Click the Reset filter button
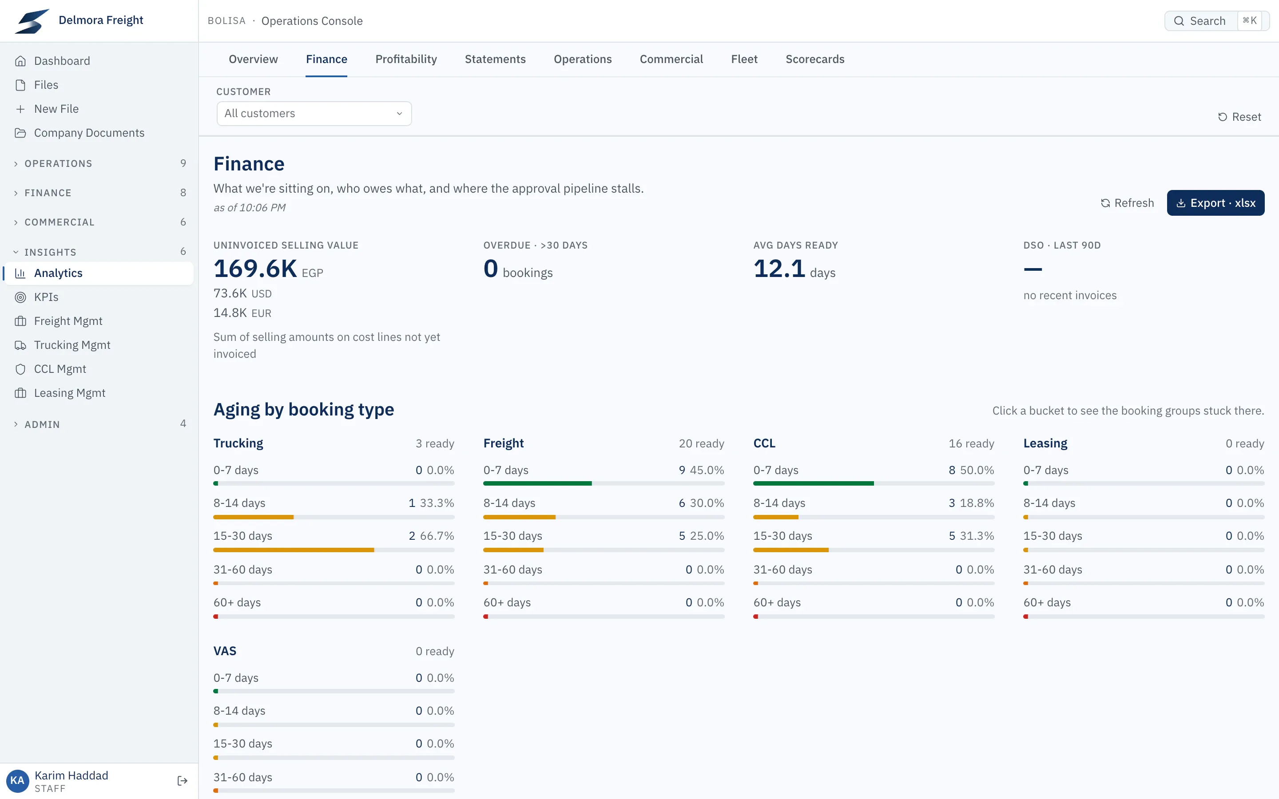 tap(1239, 117)
